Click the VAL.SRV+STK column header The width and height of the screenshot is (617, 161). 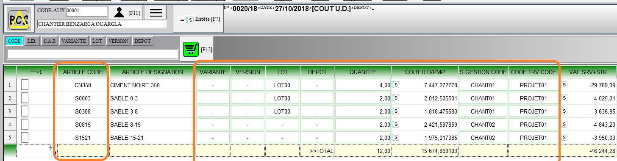coord(588,72)
